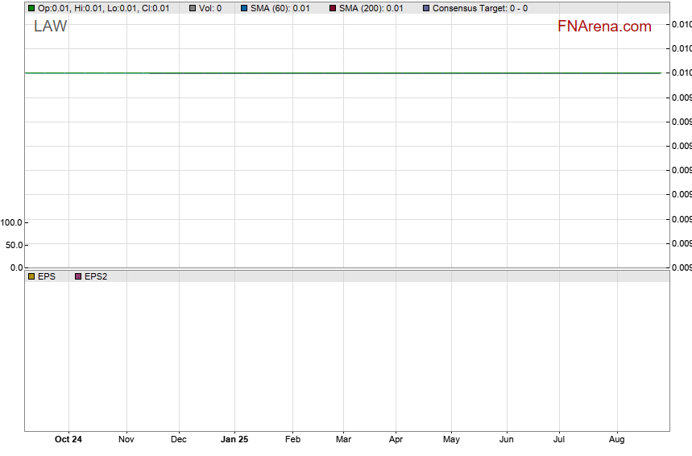The width and height of the screenshot is (692, 456).
Task: Select the Oct 24 date axis label
Action: click(68, 440)
